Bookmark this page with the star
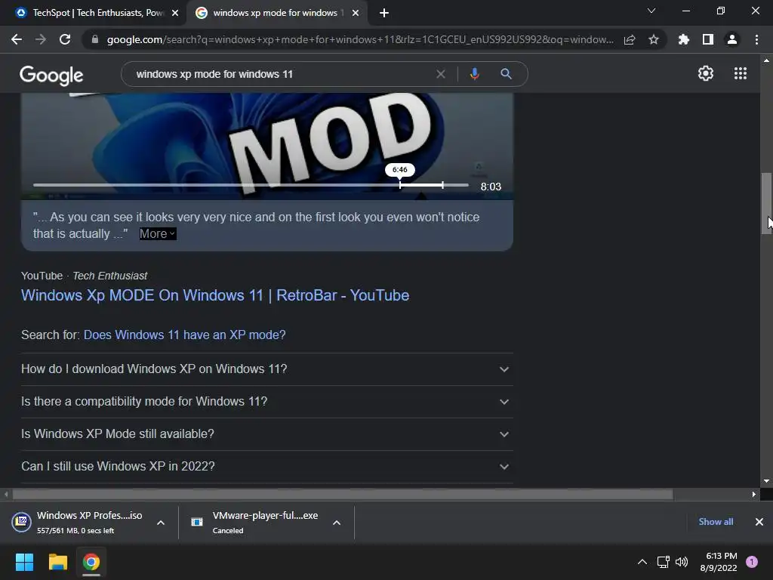This screenshot has width=773, height=580. [x=654, y=39]
